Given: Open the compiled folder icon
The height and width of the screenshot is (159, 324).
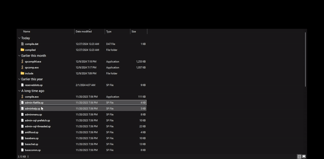Looking at the screenshot, I should pyautogui.click(x=22, y=50).
